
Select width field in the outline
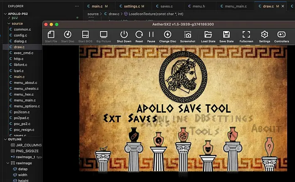point(22,175)
